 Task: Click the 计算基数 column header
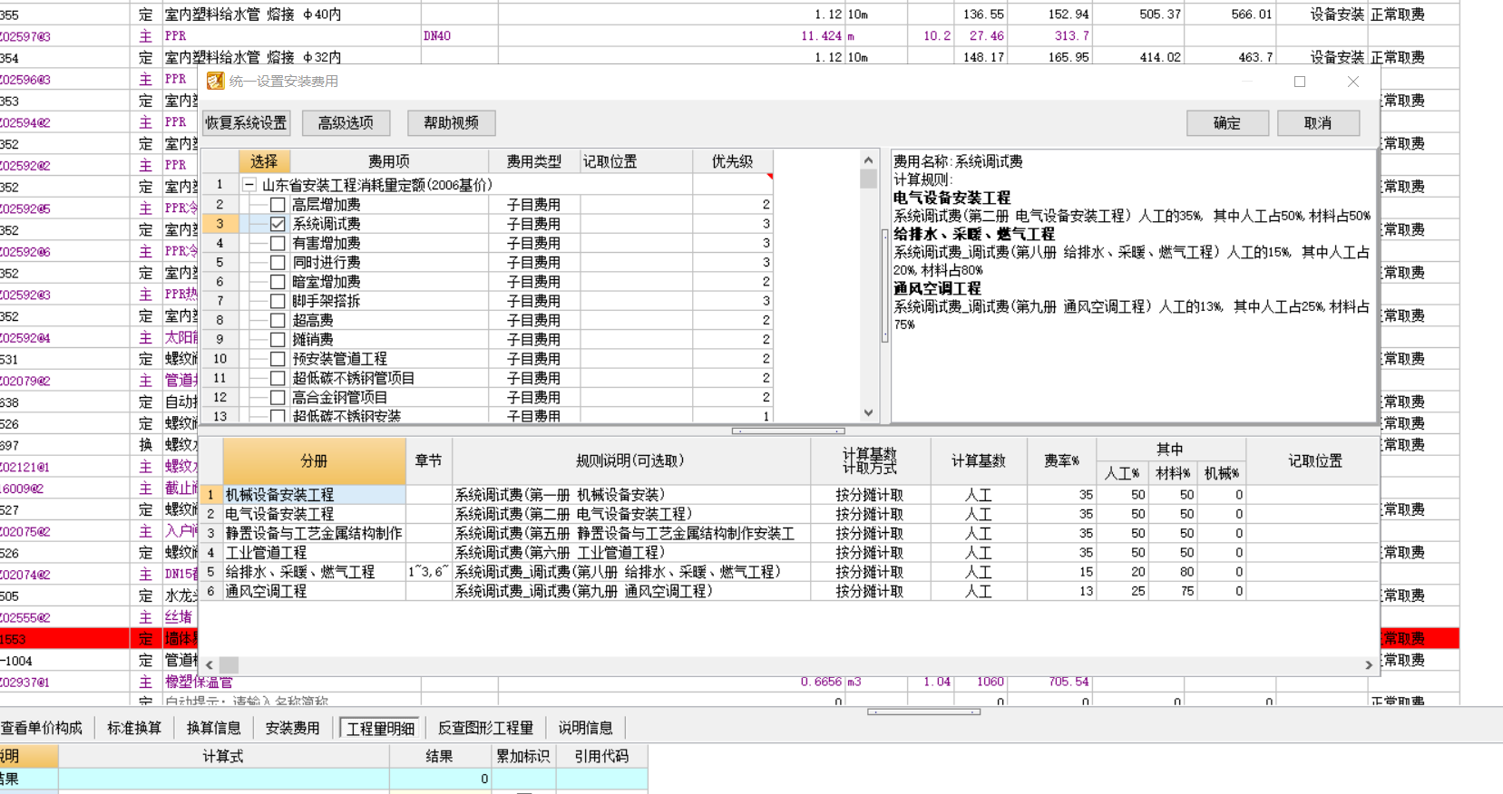[978, 461]
